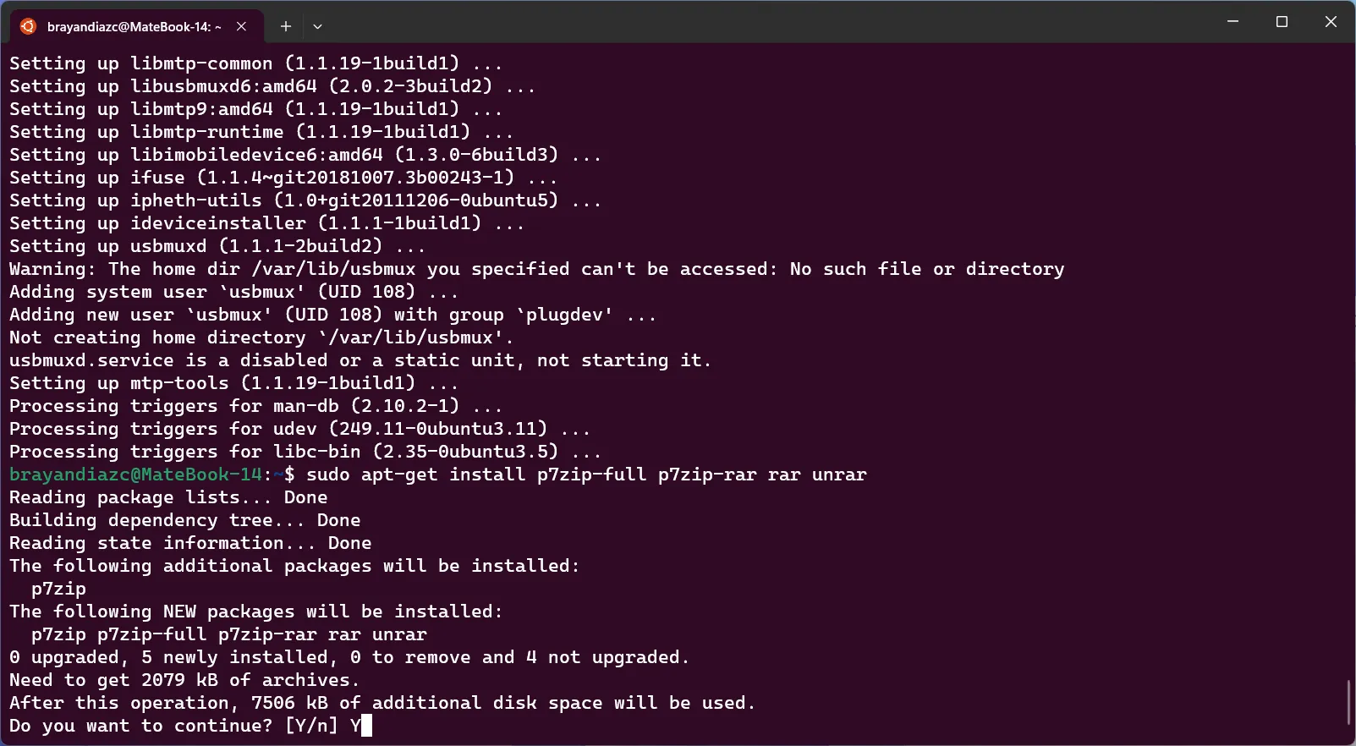Image resolution: width=1356 pixels, height=746 pixels.
Task: Click the Ubuntu logo icon in the tab
Action: (x=28, y=26)
